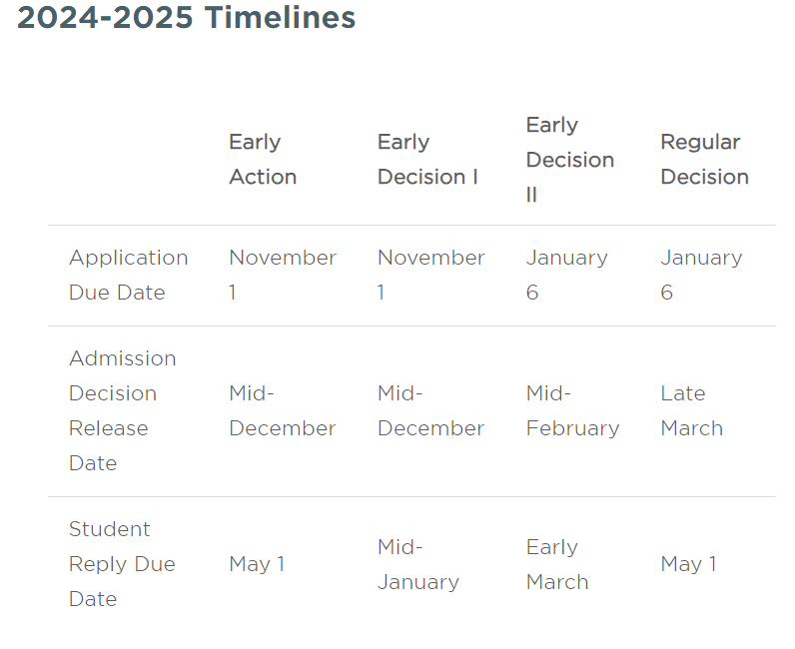Click Early Decision I's November 1 due date
795x649 pixels.
pyautogui.click(x=431, y=275)
